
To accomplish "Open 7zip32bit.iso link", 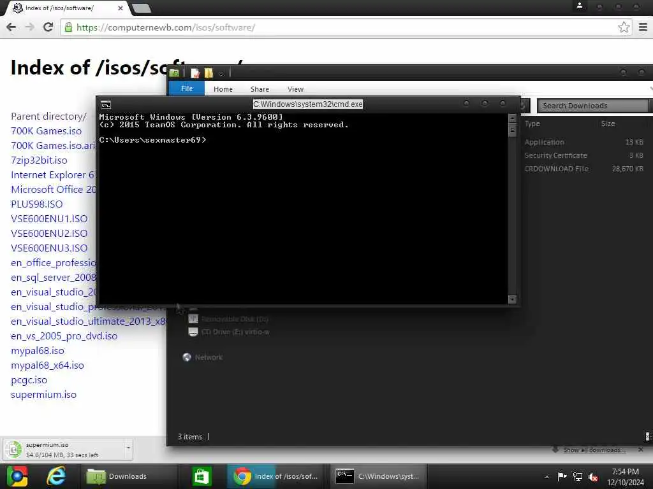I will 39,160.
